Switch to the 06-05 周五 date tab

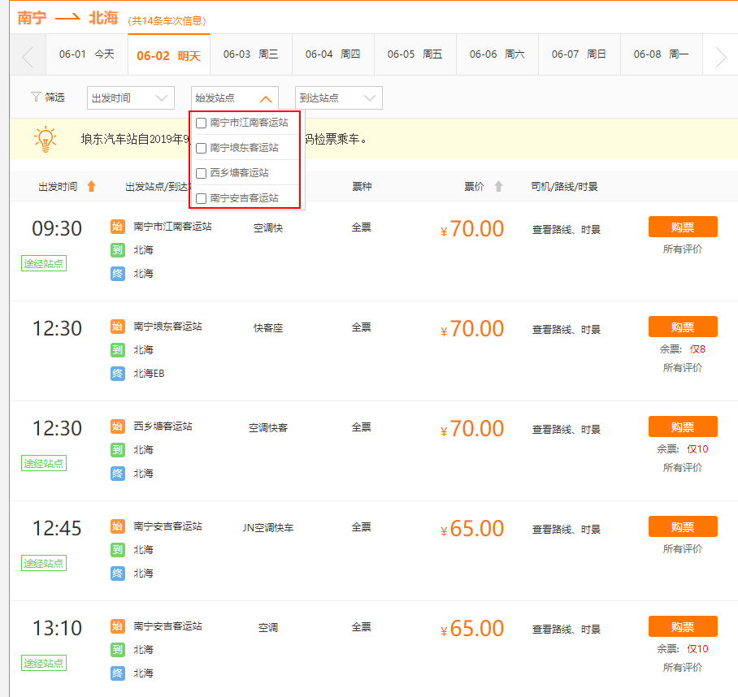click(x=415, y=54)
